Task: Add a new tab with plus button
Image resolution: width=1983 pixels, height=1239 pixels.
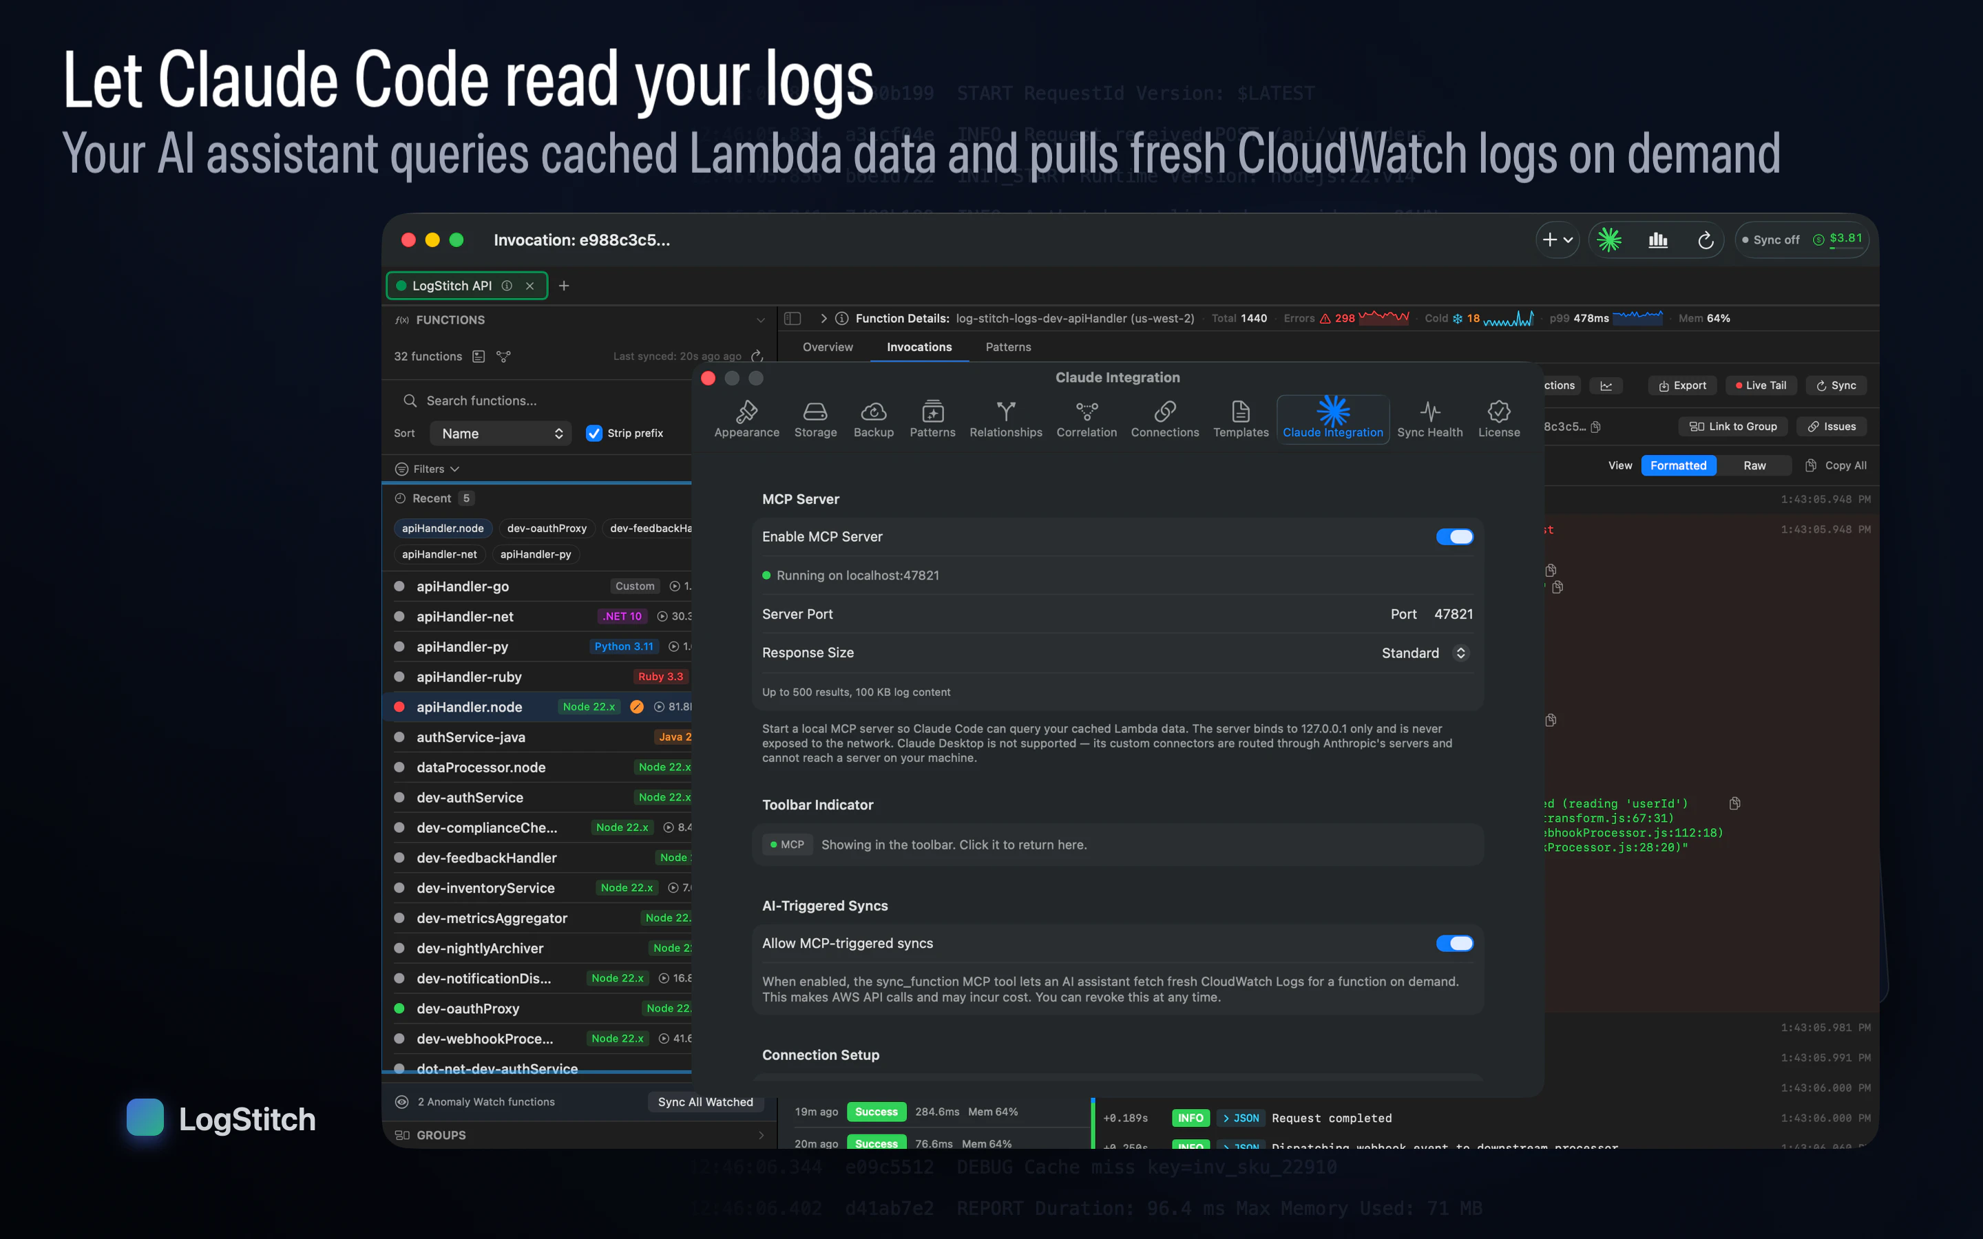Action: (564, 285)
